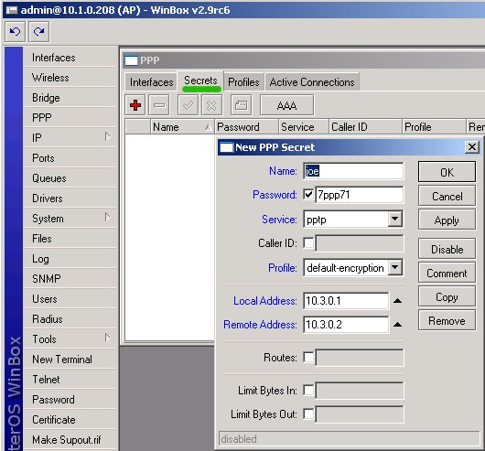Screen dimensions: 485x451
Task: Open the Active Connections tab
Action: click(312, 82)
